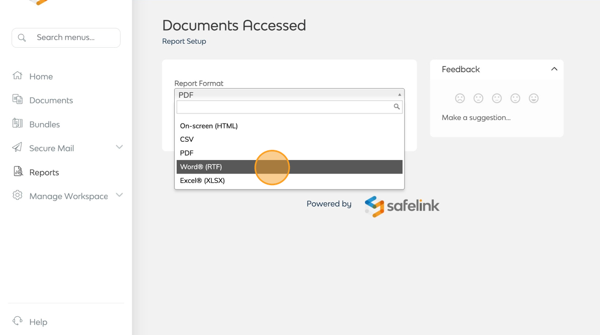Click the Secure Mail paper plane icon
The width and height of the screenshot is (600, 335).
[x=18, y=148]
